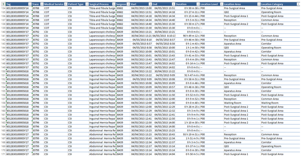Select Duration cell '0 h 48 m 38 s'
This screenshot has width=301, height=157.
click(188, 87)
